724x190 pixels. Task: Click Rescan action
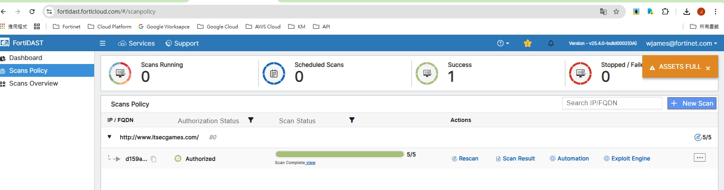coord(465,159)
